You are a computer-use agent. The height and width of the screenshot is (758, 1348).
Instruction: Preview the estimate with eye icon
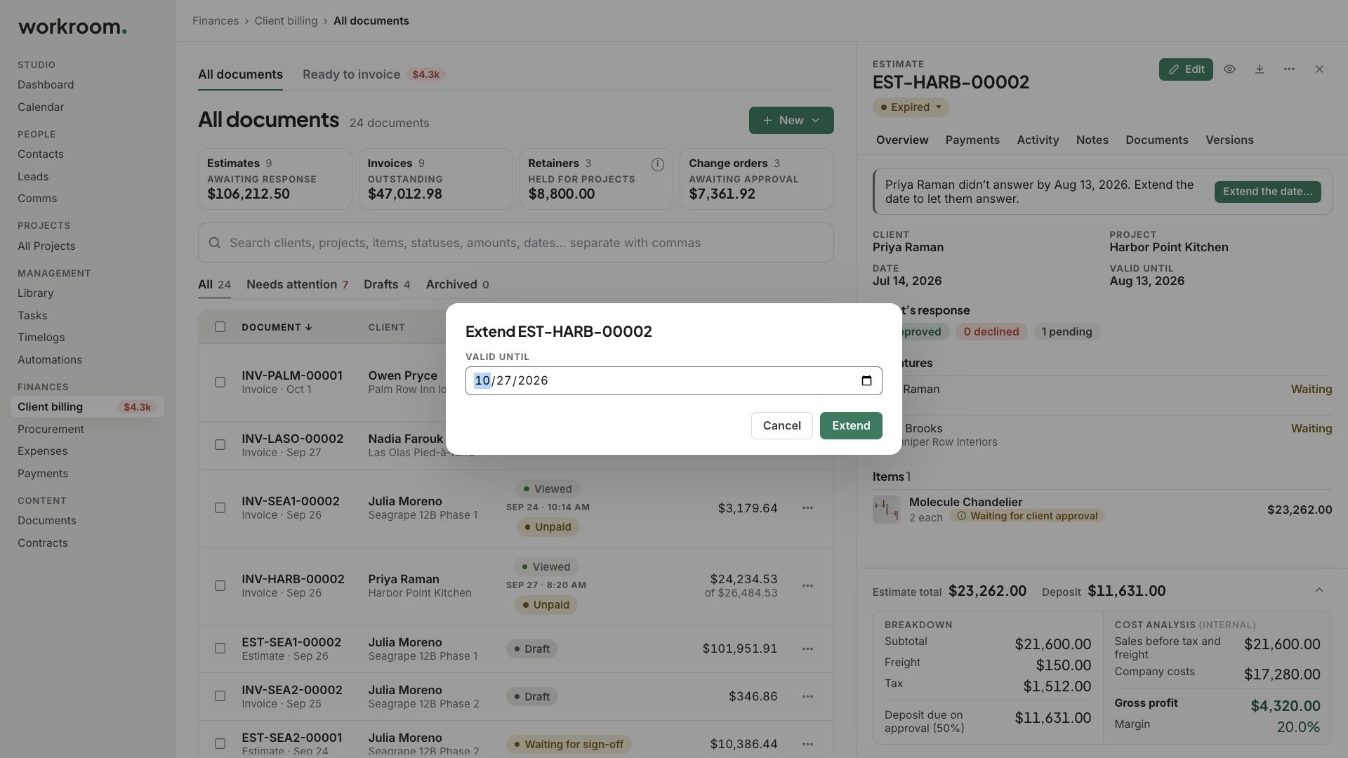coord(1229,69)
